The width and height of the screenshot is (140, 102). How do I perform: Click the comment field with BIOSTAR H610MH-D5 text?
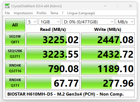pos(70,94)
